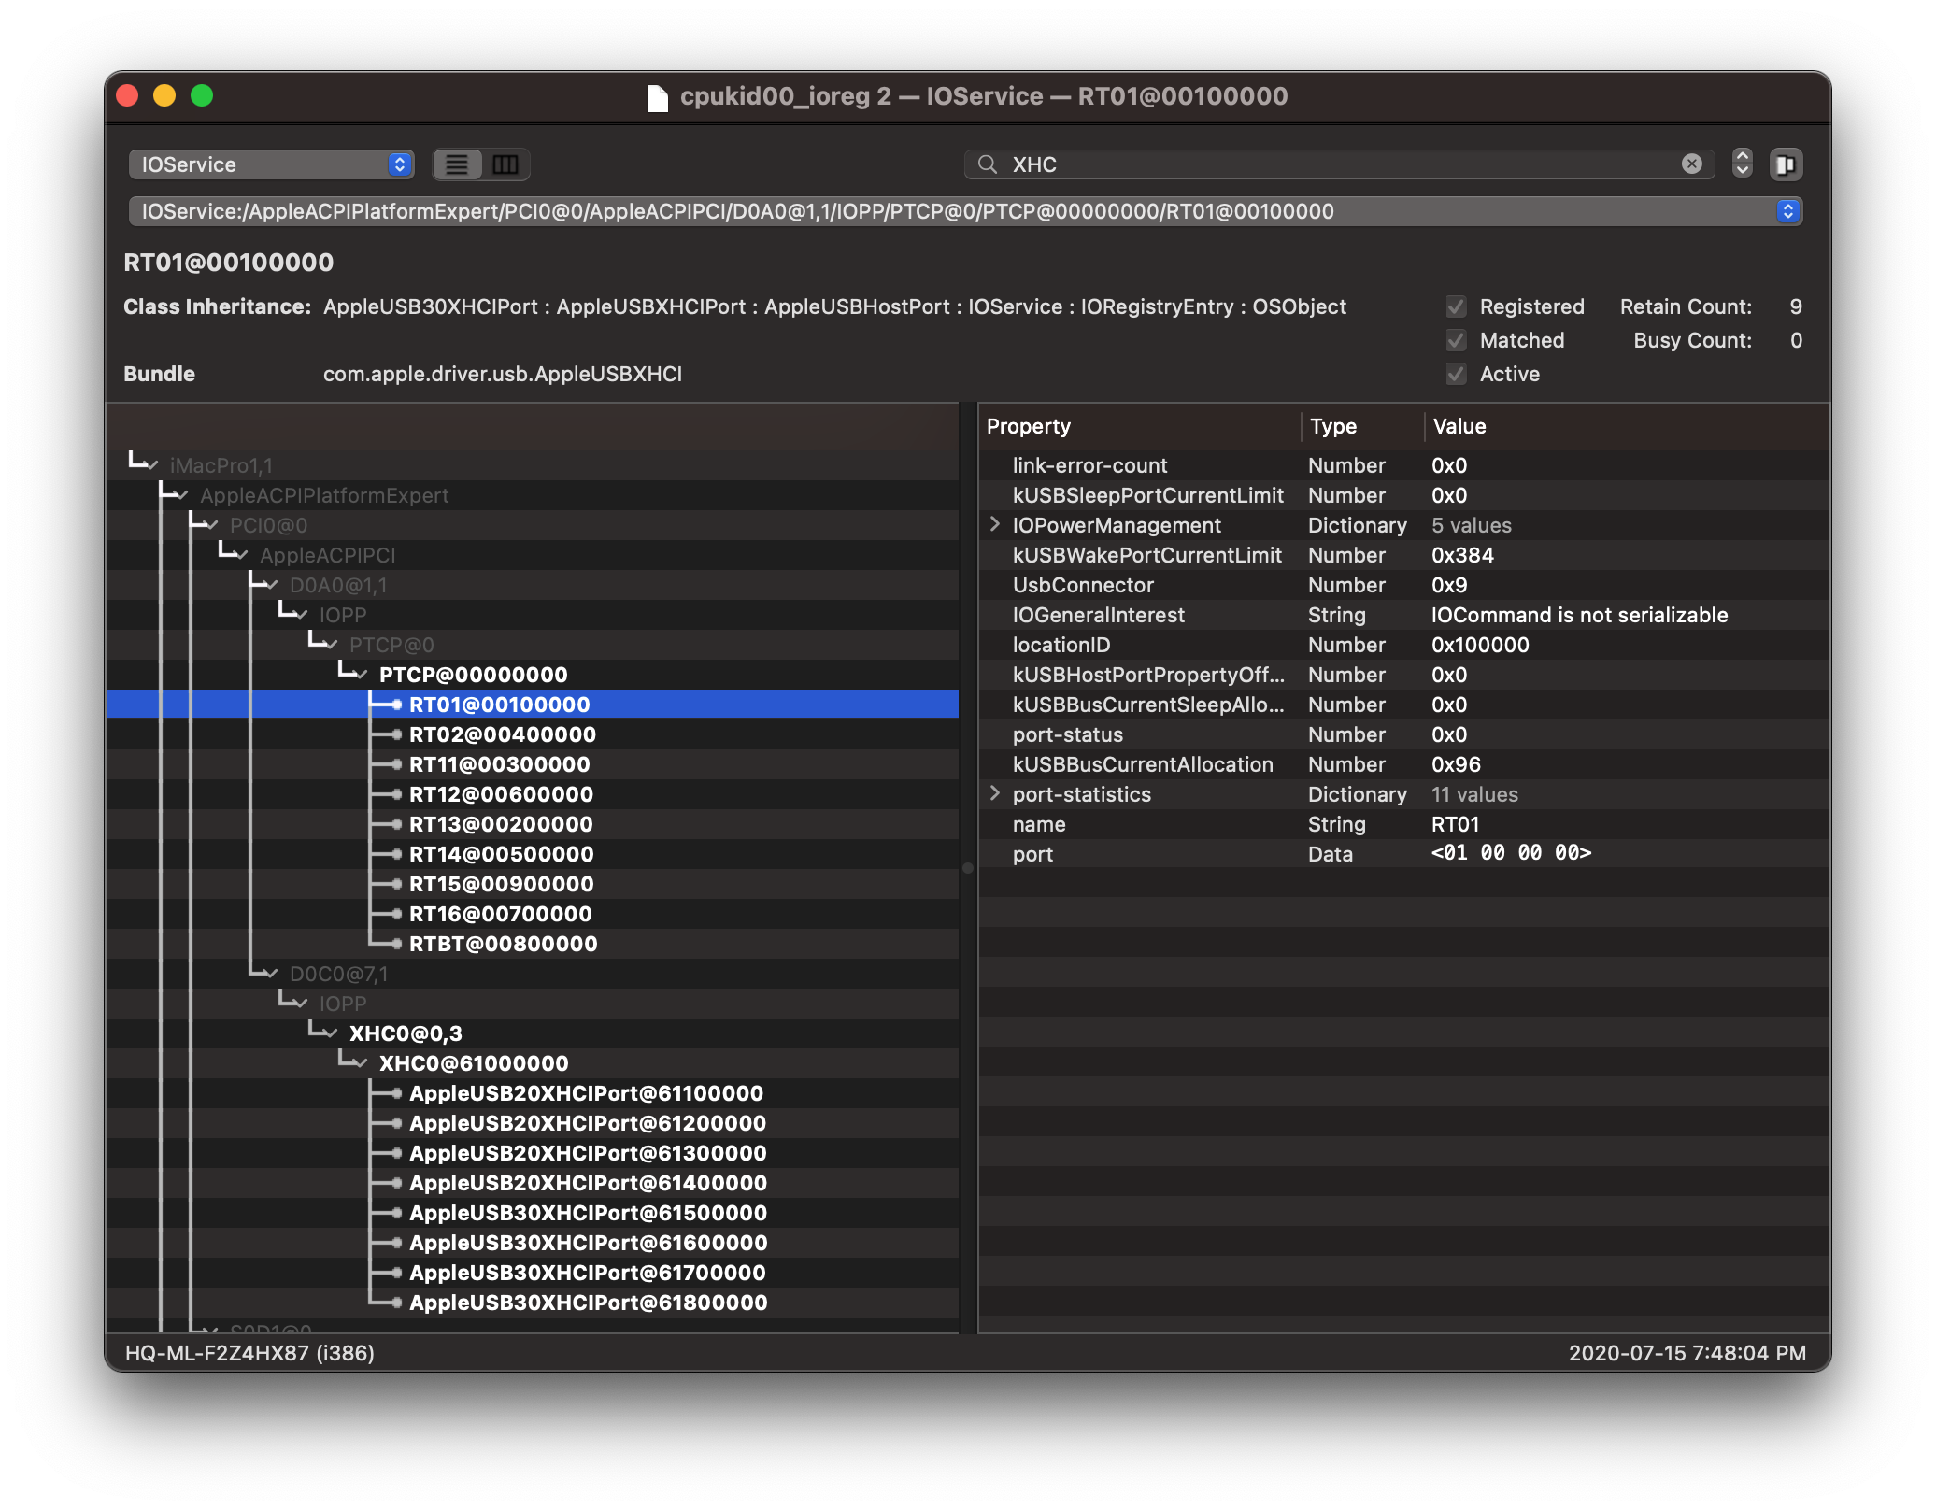Click the document proxy icon in title
The image size is (1936, 1510).
658,97
